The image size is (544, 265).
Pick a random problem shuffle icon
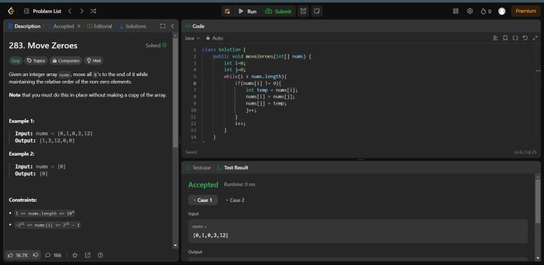point(93,11)
